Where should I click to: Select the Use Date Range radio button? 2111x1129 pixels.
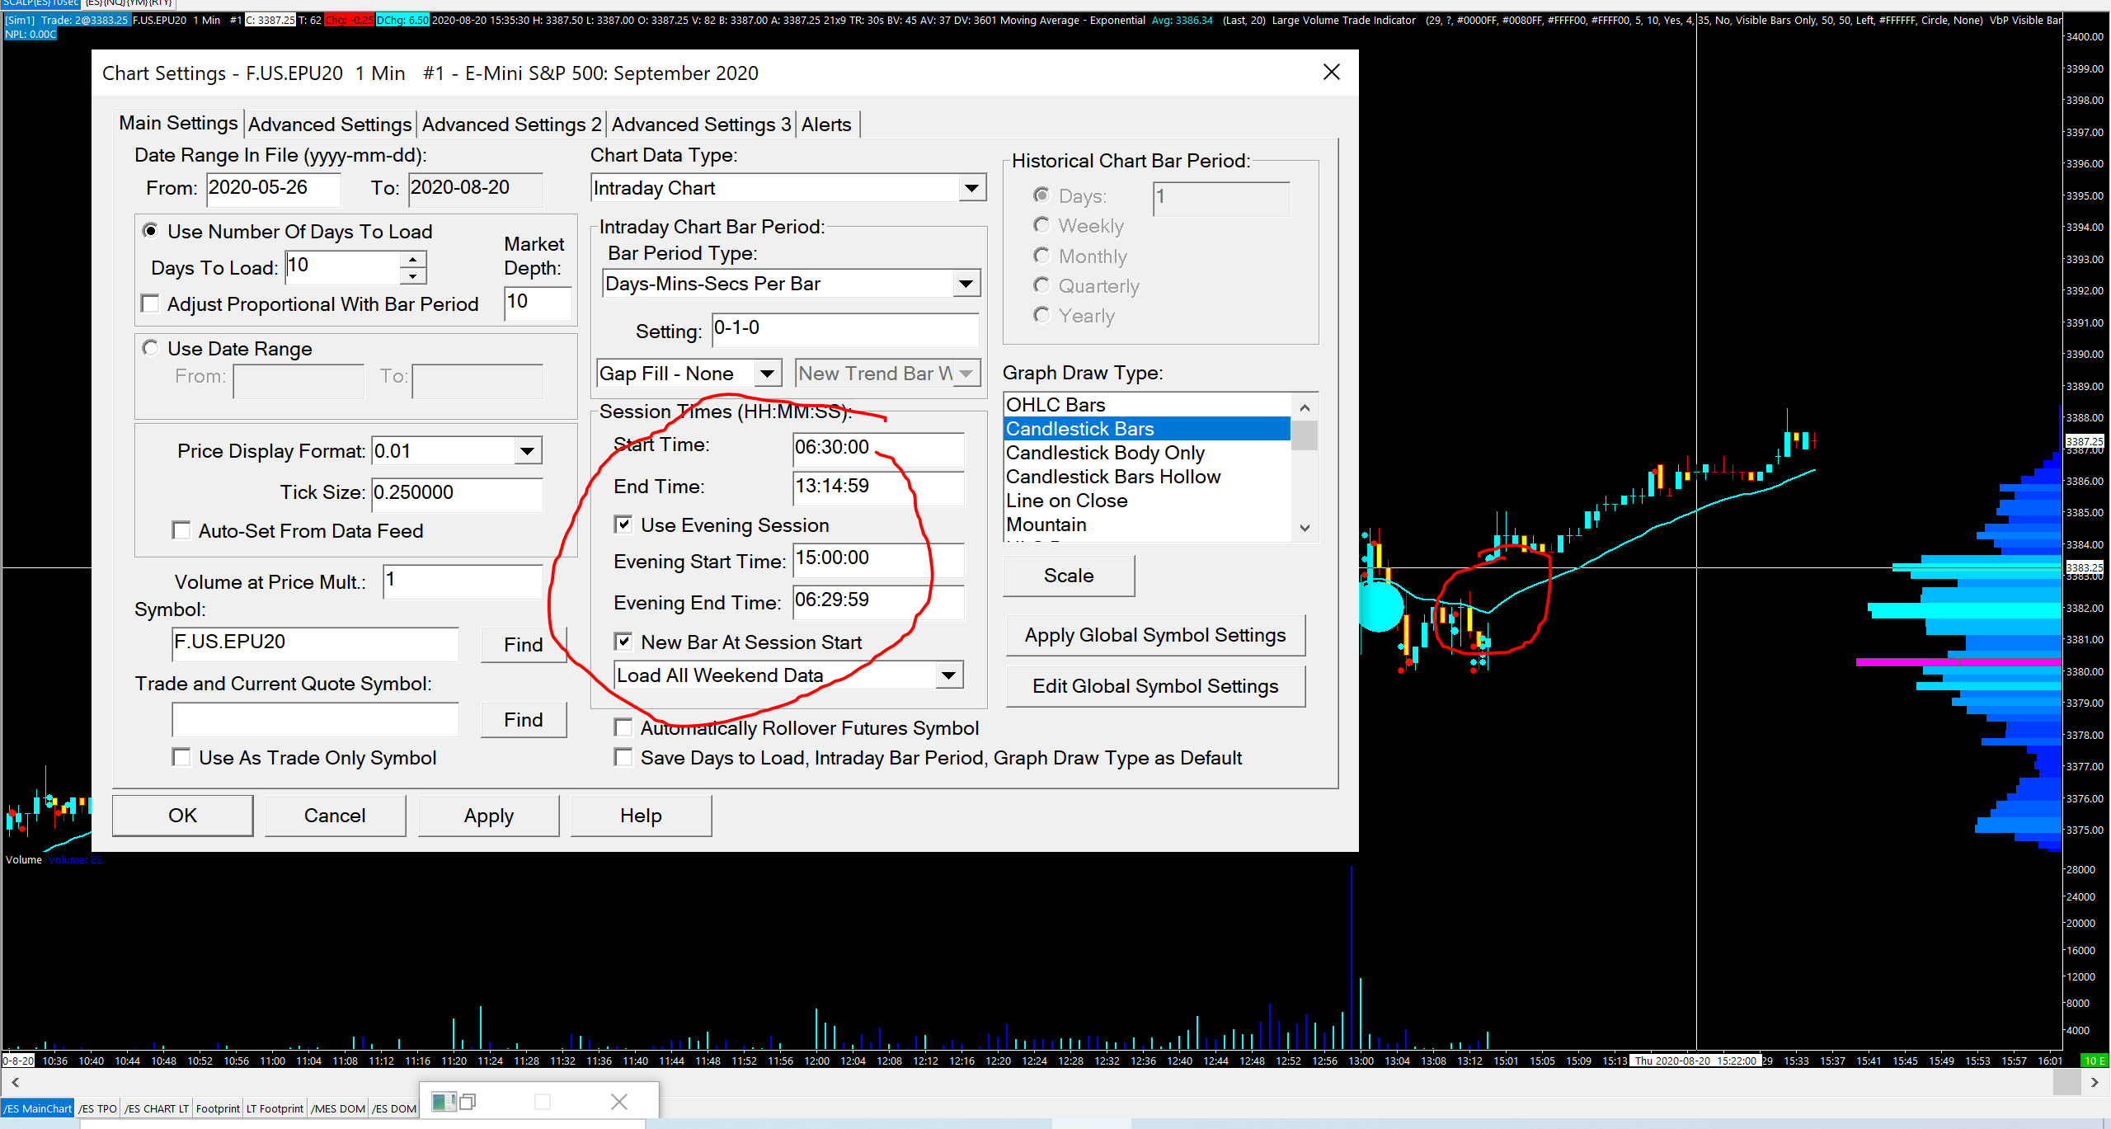[150, 348]
